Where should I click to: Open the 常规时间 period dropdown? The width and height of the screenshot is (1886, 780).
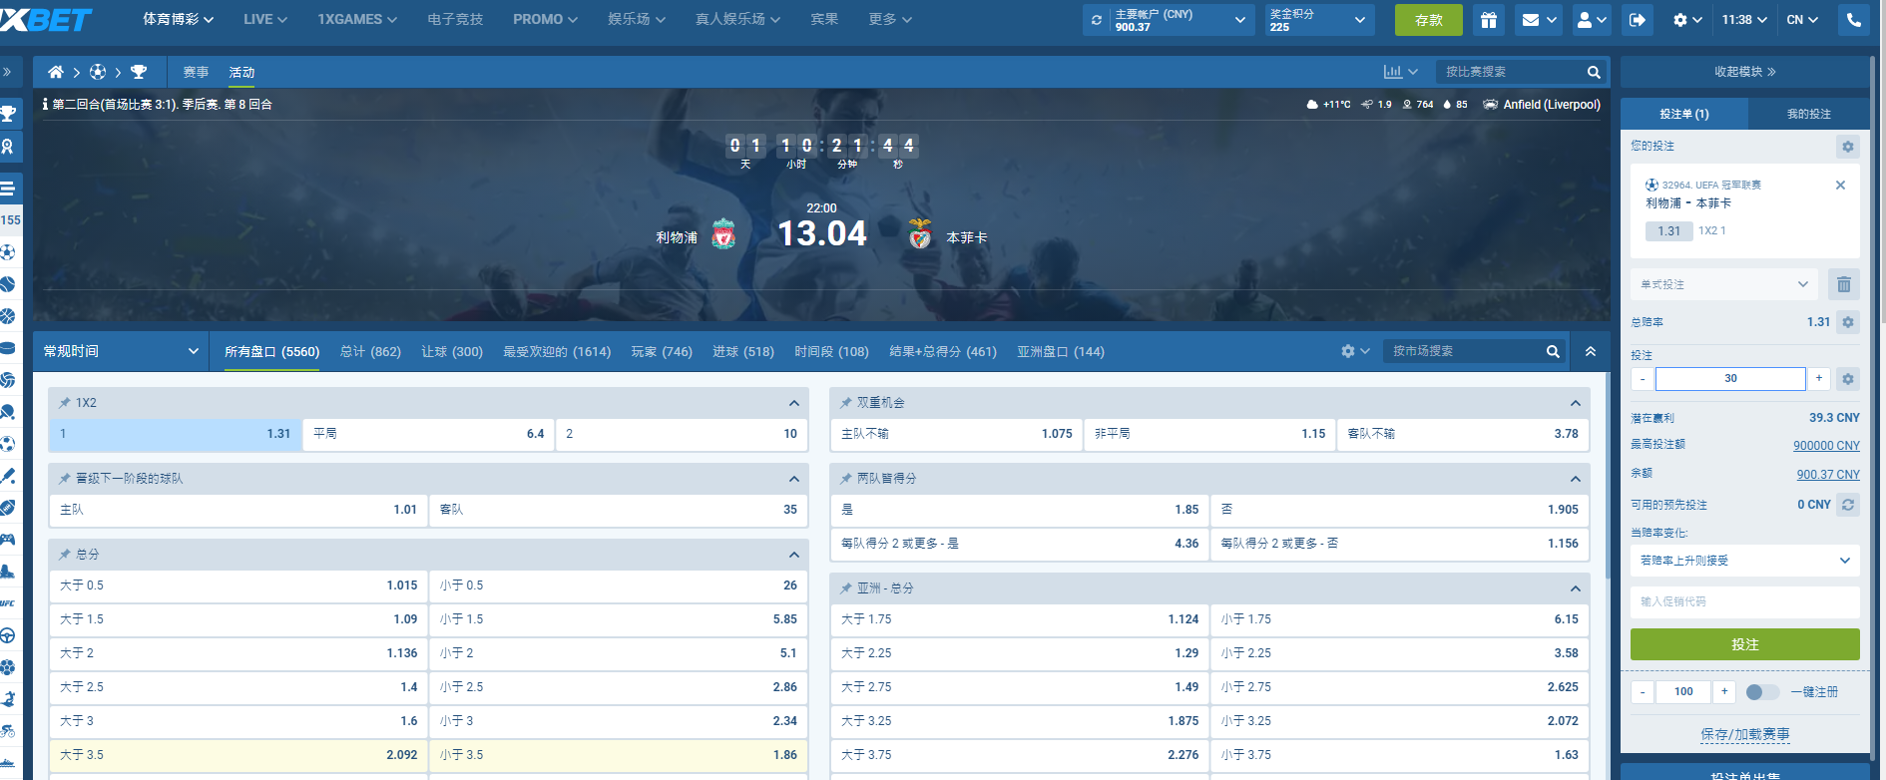click(121, 351)
